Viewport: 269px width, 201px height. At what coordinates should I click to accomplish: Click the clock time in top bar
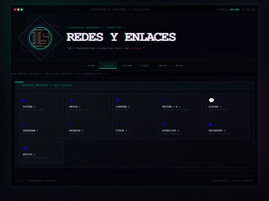coord(249,9)
